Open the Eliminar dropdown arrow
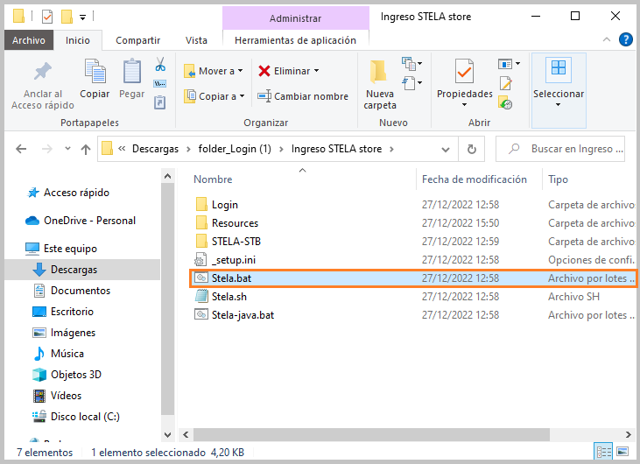The image size is (640, 464). (317, 71)
